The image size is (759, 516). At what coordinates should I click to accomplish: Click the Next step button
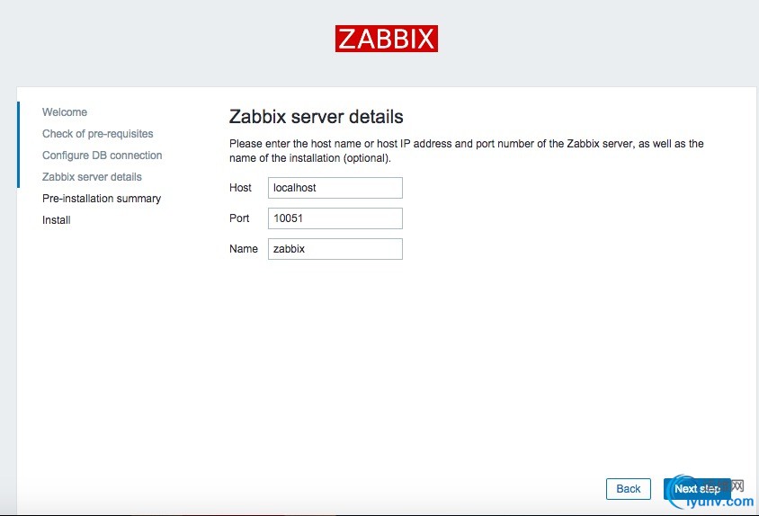pos(697,489)
